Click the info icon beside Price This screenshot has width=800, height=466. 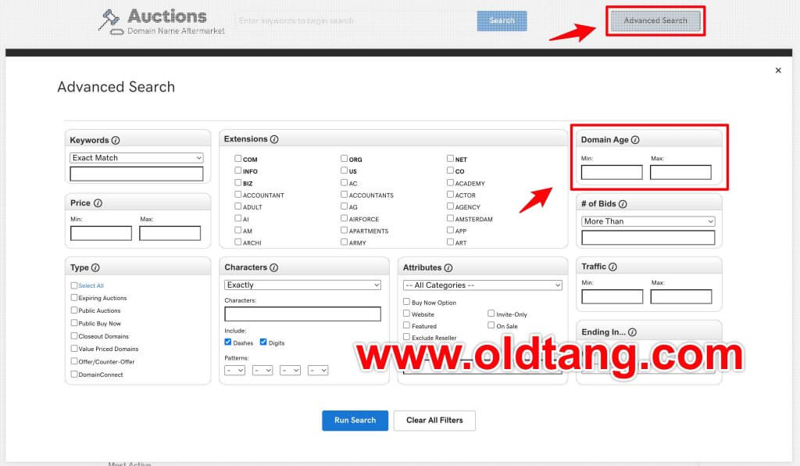click(98, 203)
